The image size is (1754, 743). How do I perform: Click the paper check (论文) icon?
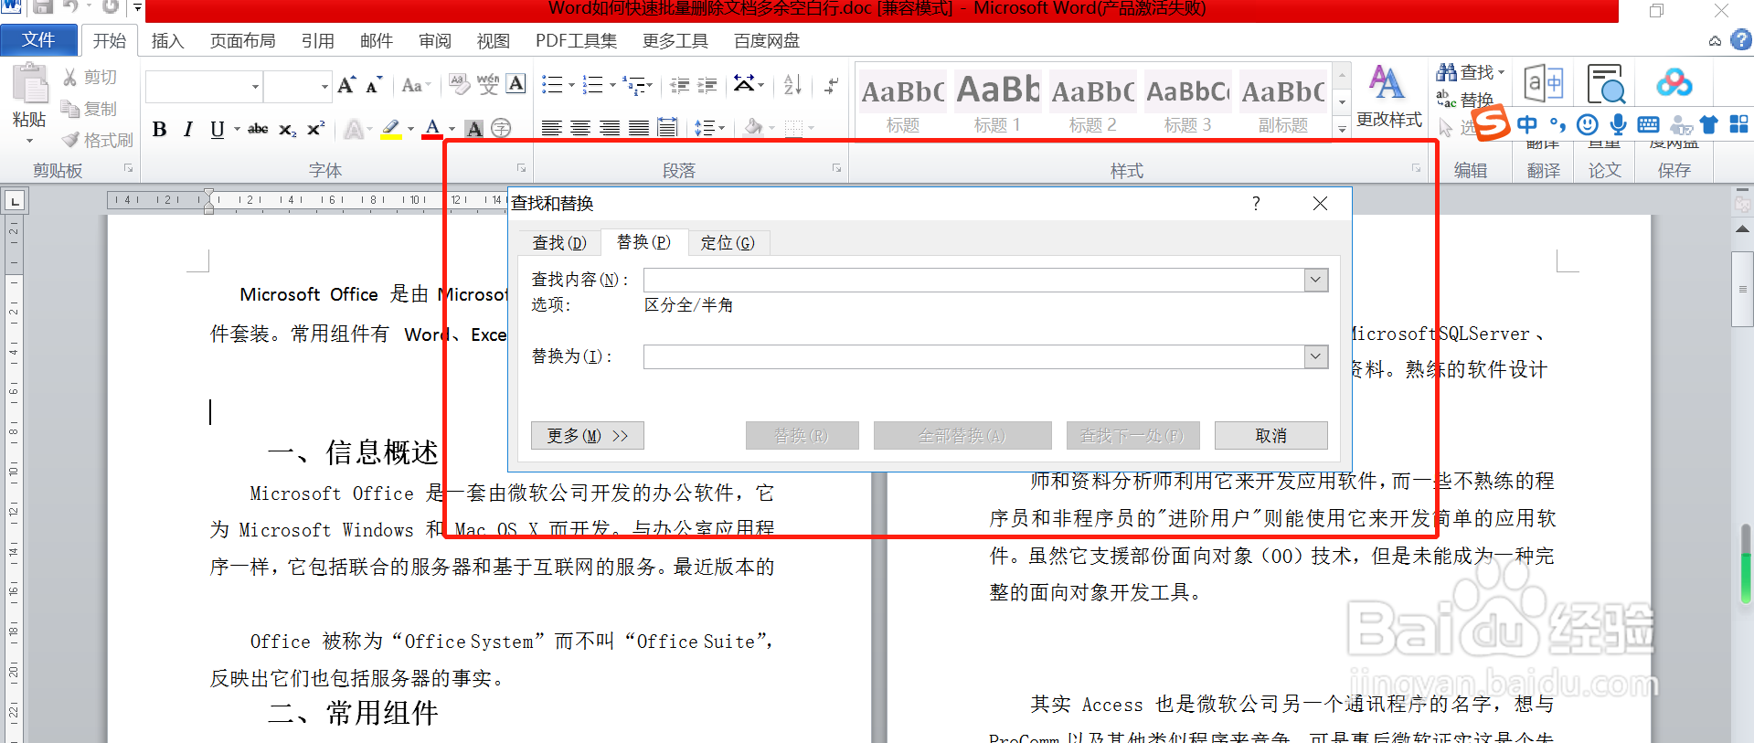tap(1605, 85)
